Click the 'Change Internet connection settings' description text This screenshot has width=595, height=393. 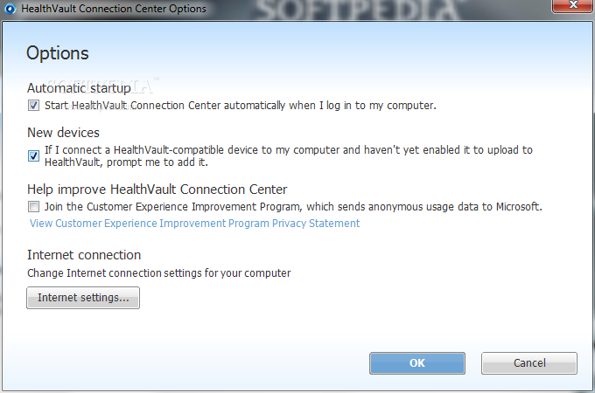coord(159,273)
